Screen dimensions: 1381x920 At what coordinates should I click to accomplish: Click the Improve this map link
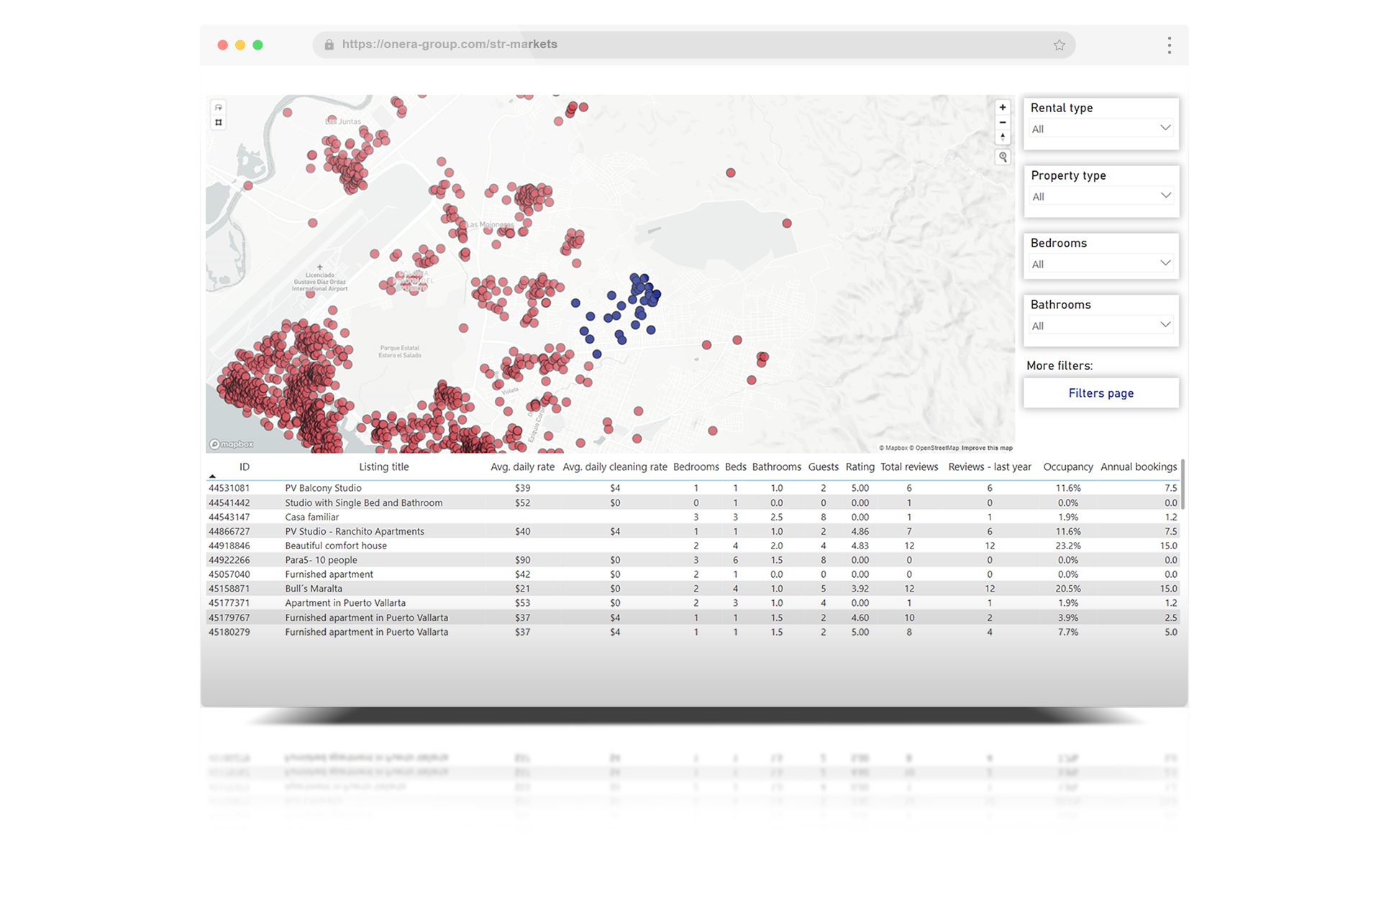(x=987, y=448)
